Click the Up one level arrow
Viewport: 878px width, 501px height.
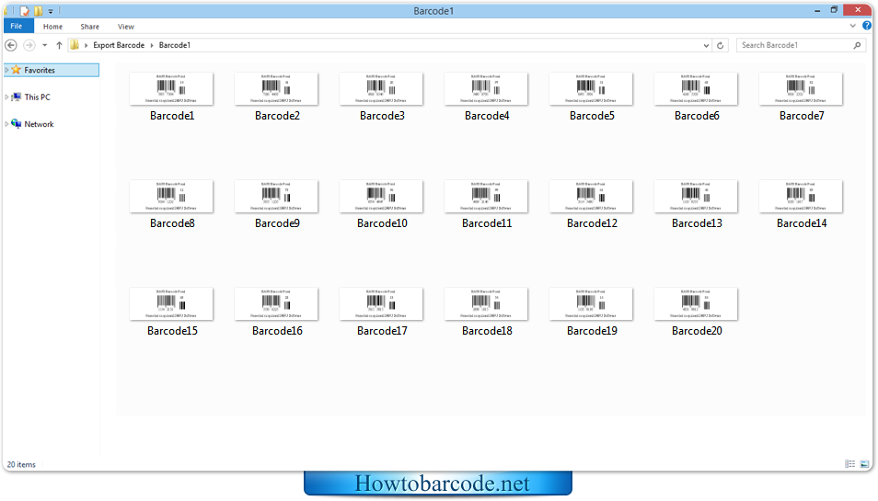pos(59,45)
